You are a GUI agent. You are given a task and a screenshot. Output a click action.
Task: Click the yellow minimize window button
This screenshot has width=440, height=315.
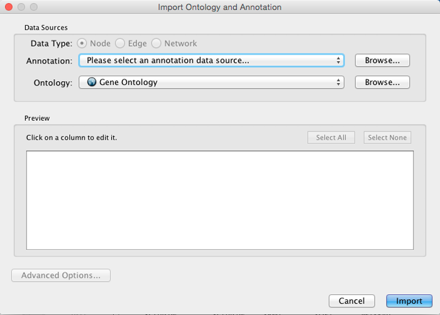point(21,7)
